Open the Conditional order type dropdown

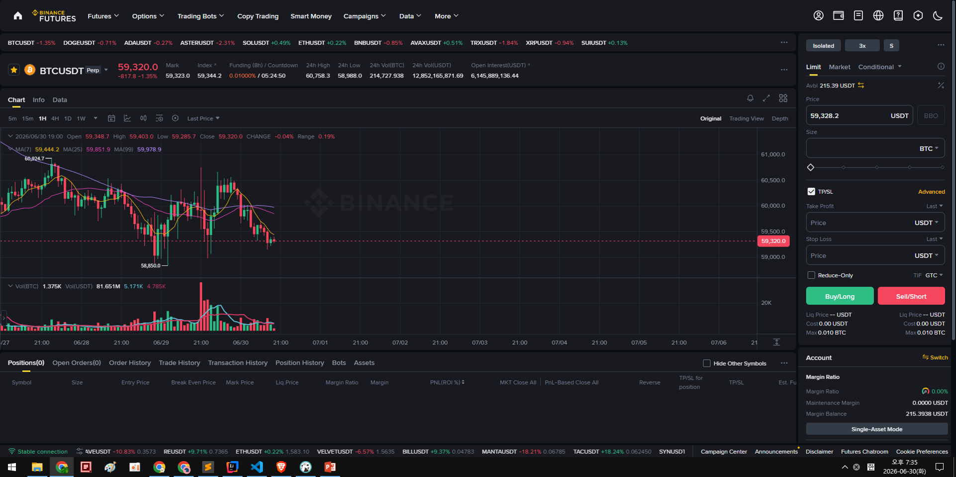(880, 67)
